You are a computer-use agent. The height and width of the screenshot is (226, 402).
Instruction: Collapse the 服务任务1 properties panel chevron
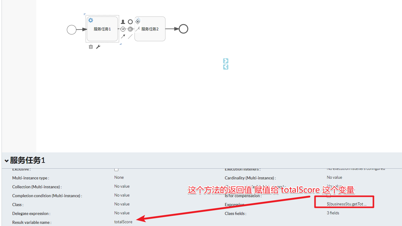click(x=6, y=161)
